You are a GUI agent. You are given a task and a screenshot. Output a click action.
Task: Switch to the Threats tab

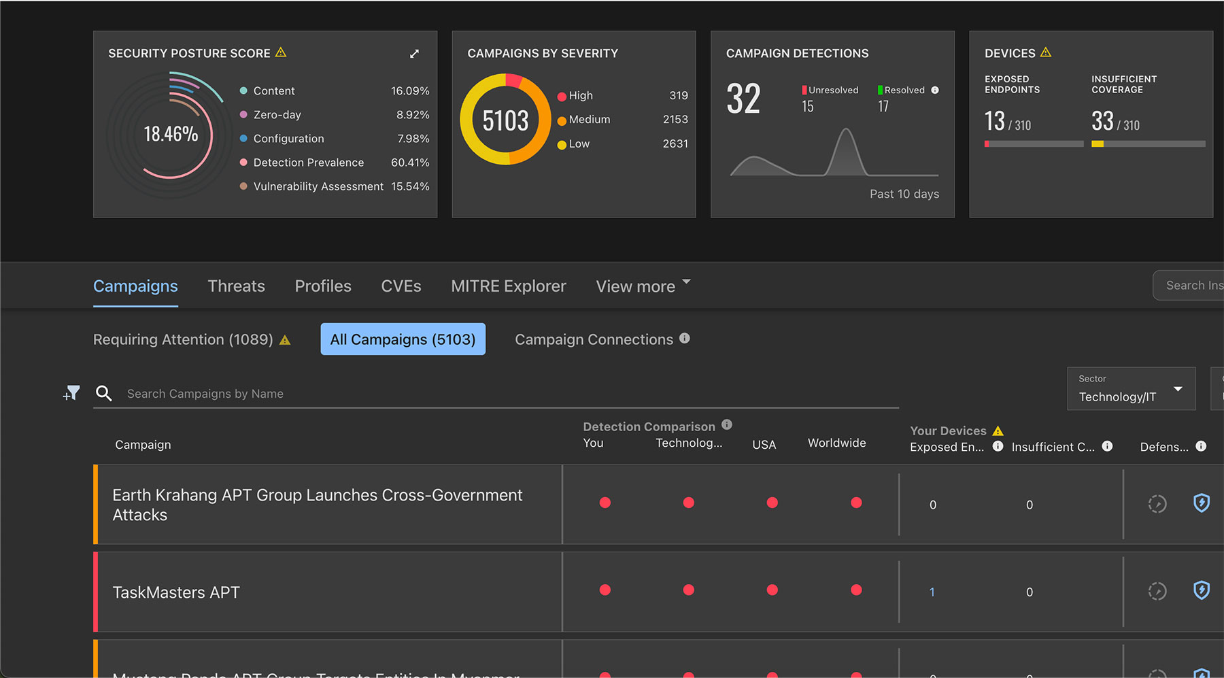click(236, 286)
